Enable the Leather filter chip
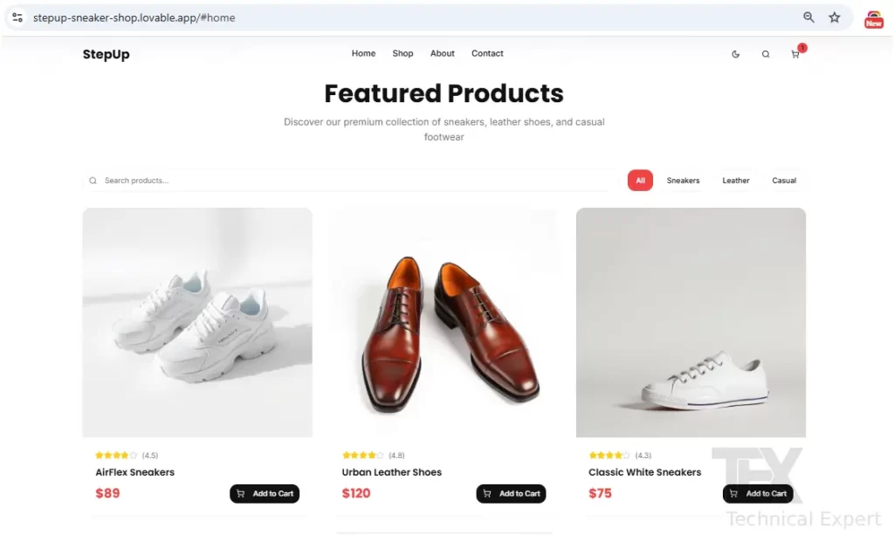 coord(735,181)
